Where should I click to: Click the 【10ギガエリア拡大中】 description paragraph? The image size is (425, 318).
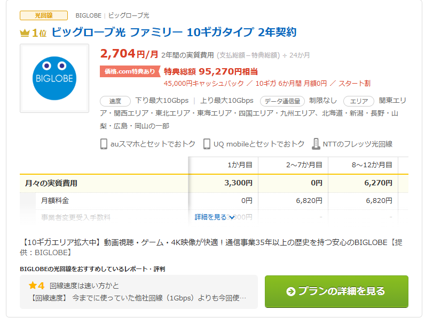point(211,248)
